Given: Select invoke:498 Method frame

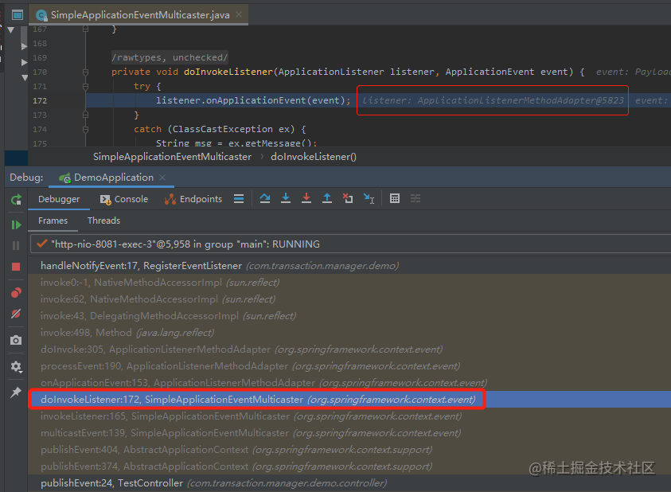Looking at the screenshot, I should 349,333.
